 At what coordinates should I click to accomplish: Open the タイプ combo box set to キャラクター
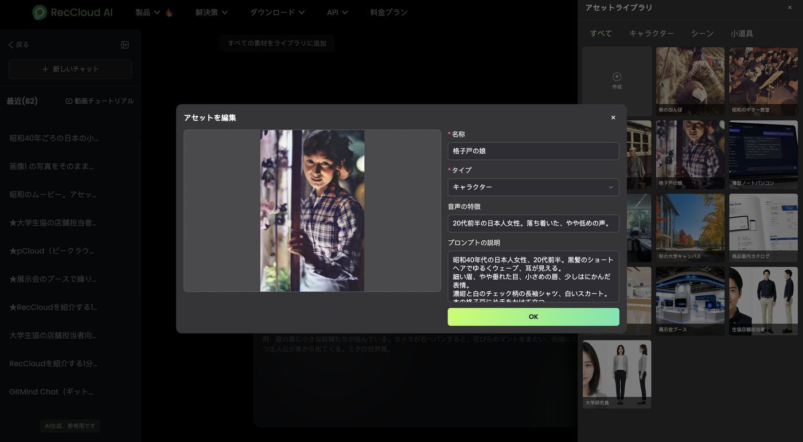click(x=533, y=187)
